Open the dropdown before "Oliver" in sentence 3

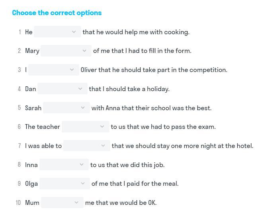coord(53,70)
